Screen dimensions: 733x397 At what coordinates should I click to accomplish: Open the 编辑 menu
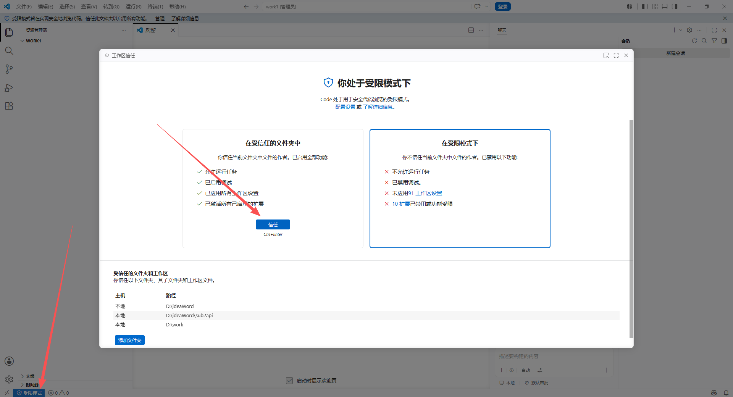[45, 6]
